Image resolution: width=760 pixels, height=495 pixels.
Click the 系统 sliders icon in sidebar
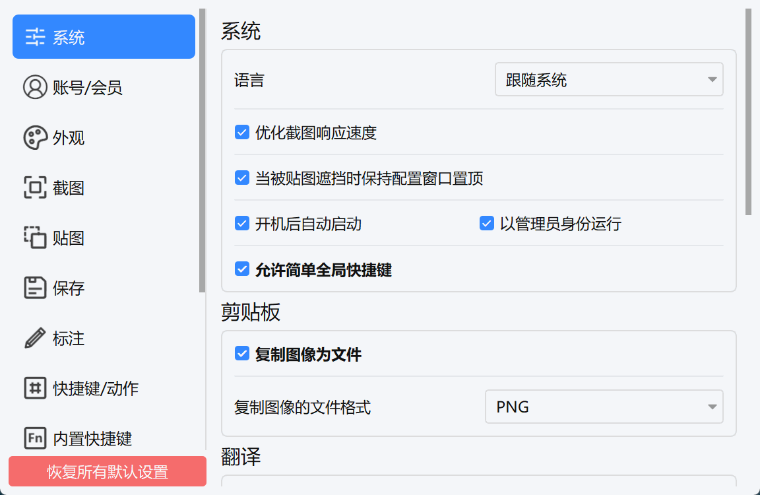click(x=35, y=37)
